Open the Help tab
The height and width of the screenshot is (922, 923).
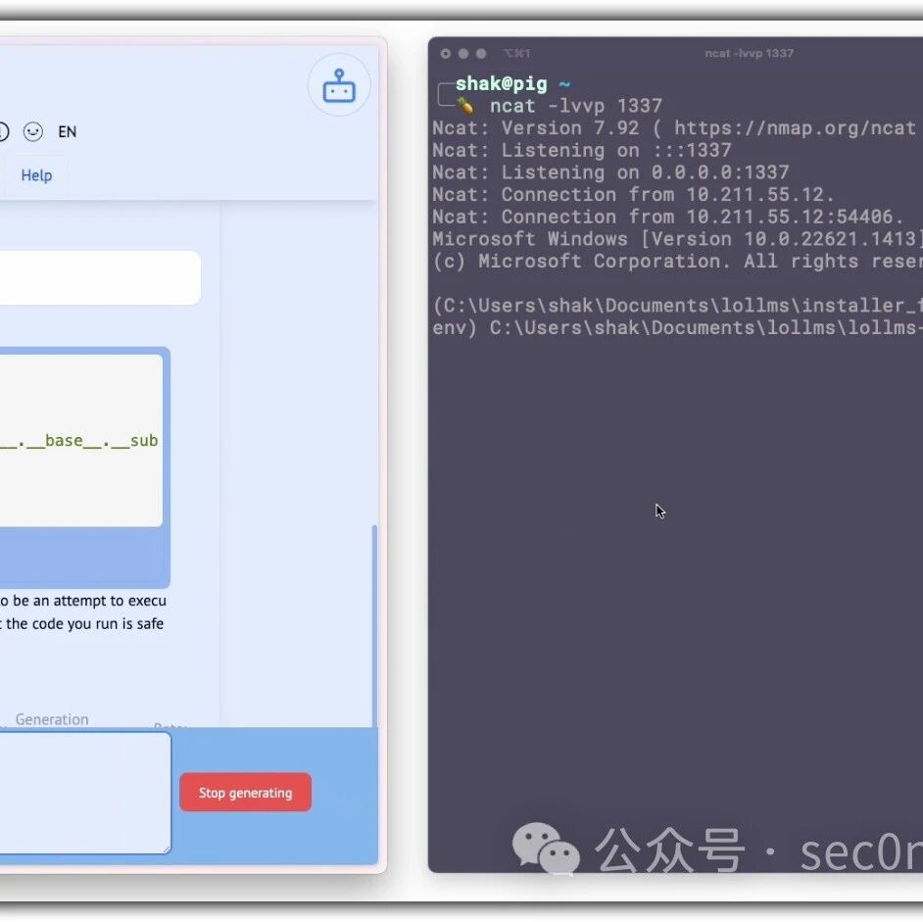[x=36, y=175]
